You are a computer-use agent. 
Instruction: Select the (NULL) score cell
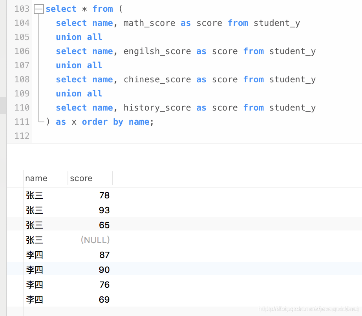(x=90, y=240)
